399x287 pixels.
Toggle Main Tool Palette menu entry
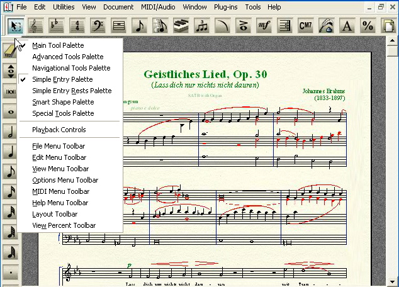[58, 45]
